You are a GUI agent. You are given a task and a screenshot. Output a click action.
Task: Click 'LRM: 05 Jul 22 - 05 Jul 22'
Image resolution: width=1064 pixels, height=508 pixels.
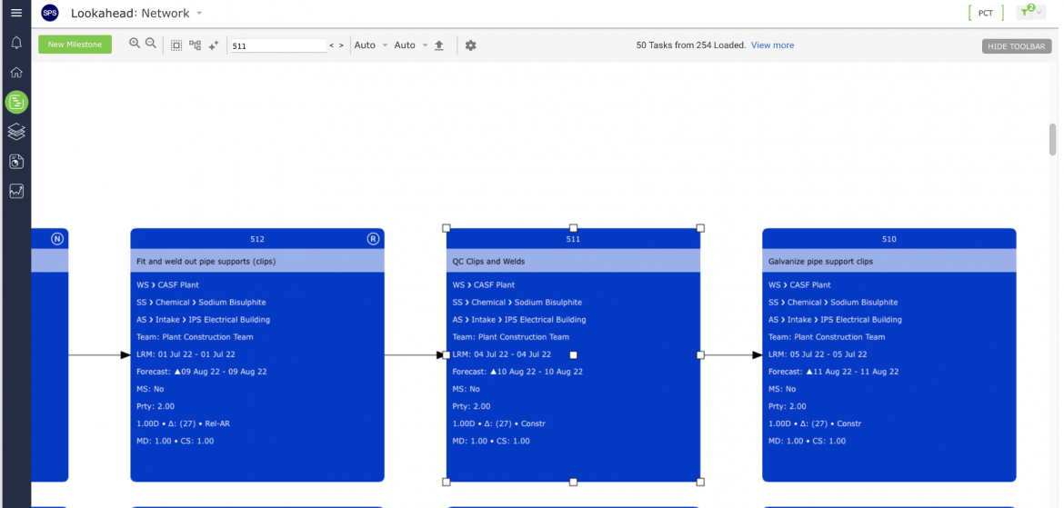(818, 354)
